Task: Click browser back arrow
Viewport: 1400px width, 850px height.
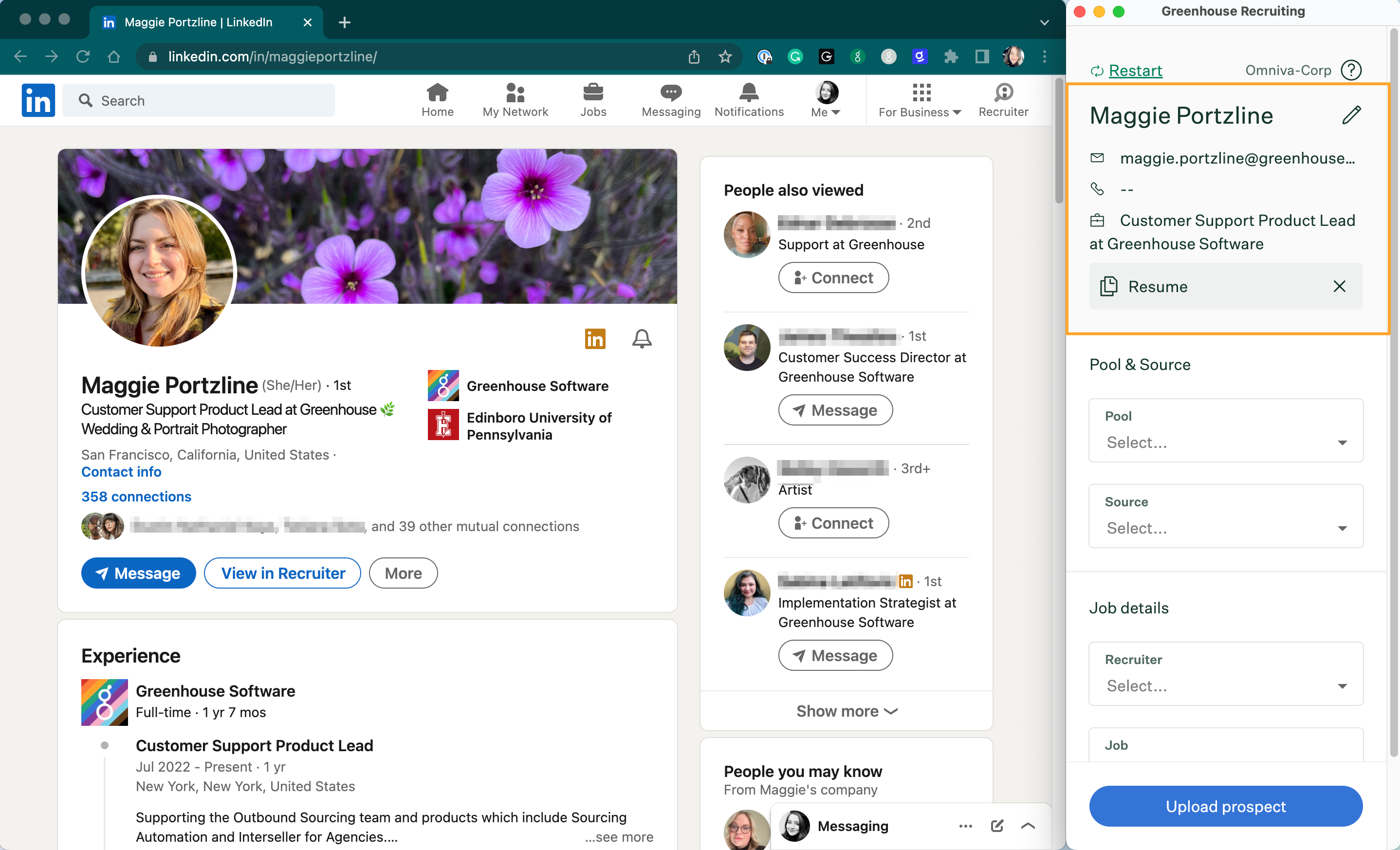Action: 20,56
